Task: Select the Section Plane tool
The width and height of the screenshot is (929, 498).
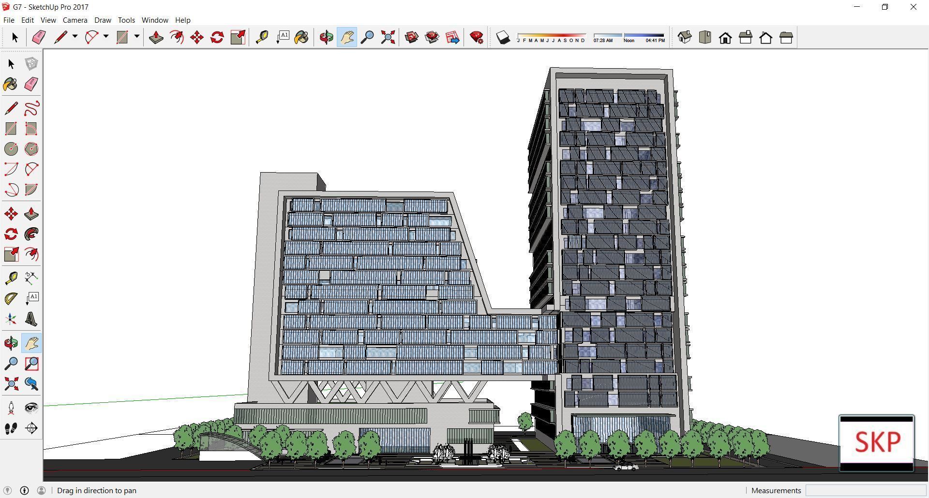Action: (31, 428)
